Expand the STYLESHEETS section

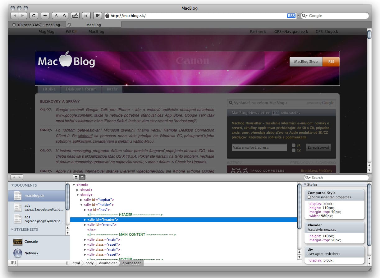(x=13, y=229)
